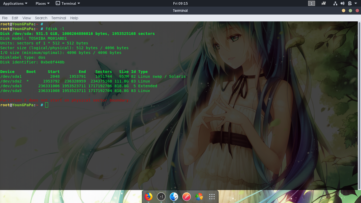Open the Places menu
This screenshot has height=203, width=361.
(x=42, y=3)
